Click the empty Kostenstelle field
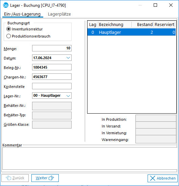 click(x=52, y=86)
